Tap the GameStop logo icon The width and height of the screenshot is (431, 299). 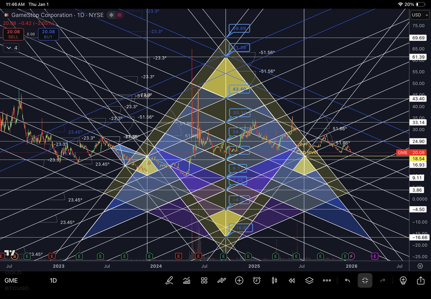(6, 15)
